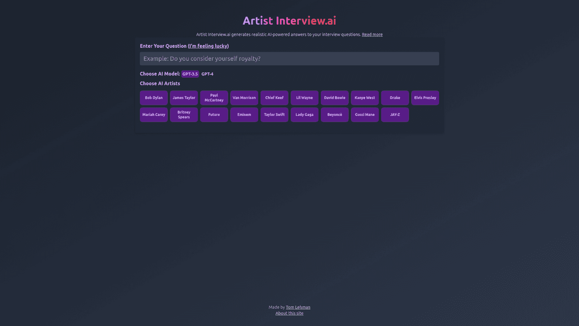Choose the Gucci Mane artist button

point(365,114)
